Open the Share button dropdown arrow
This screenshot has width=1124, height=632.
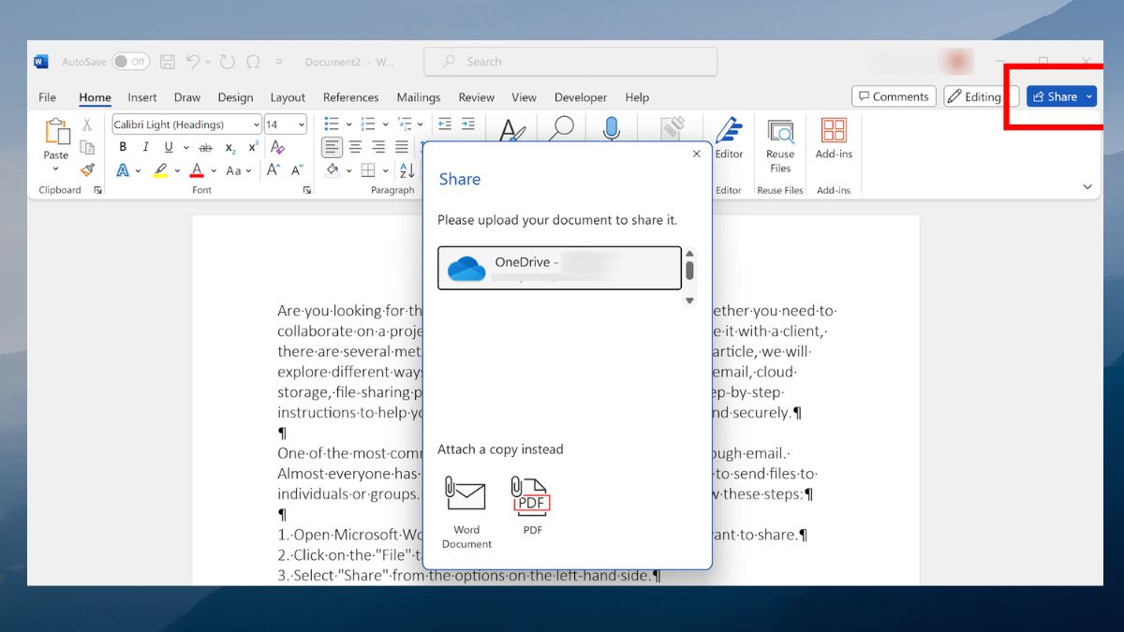[x=1089, y=96]
